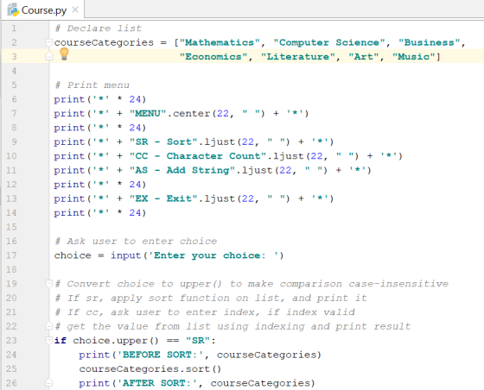The height and width of the screenshot is (390, 484).
Task: Click the fold end marker on line 22
Action: point(48,326)
